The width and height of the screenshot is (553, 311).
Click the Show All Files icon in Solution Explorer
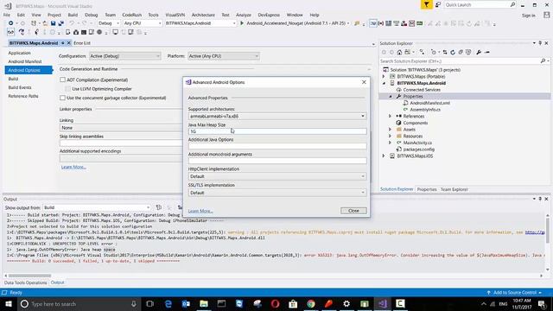[468, 52]
